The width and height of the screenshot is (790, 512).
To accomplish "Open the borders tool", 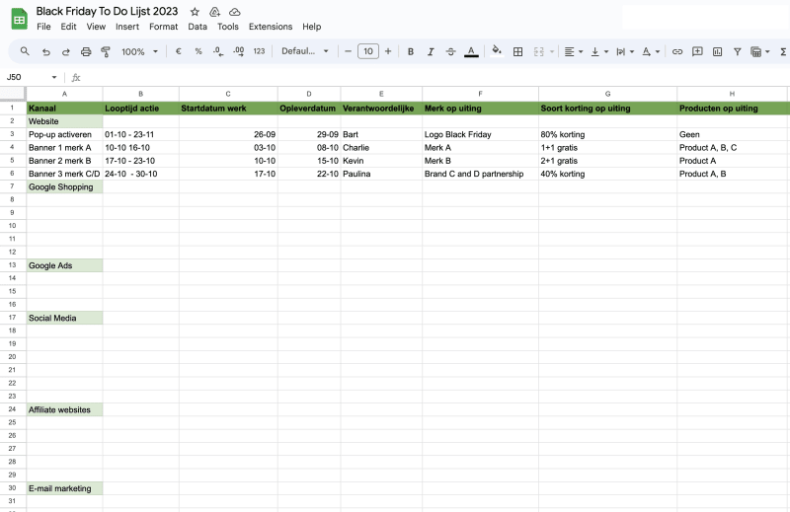I will (517, 51).
